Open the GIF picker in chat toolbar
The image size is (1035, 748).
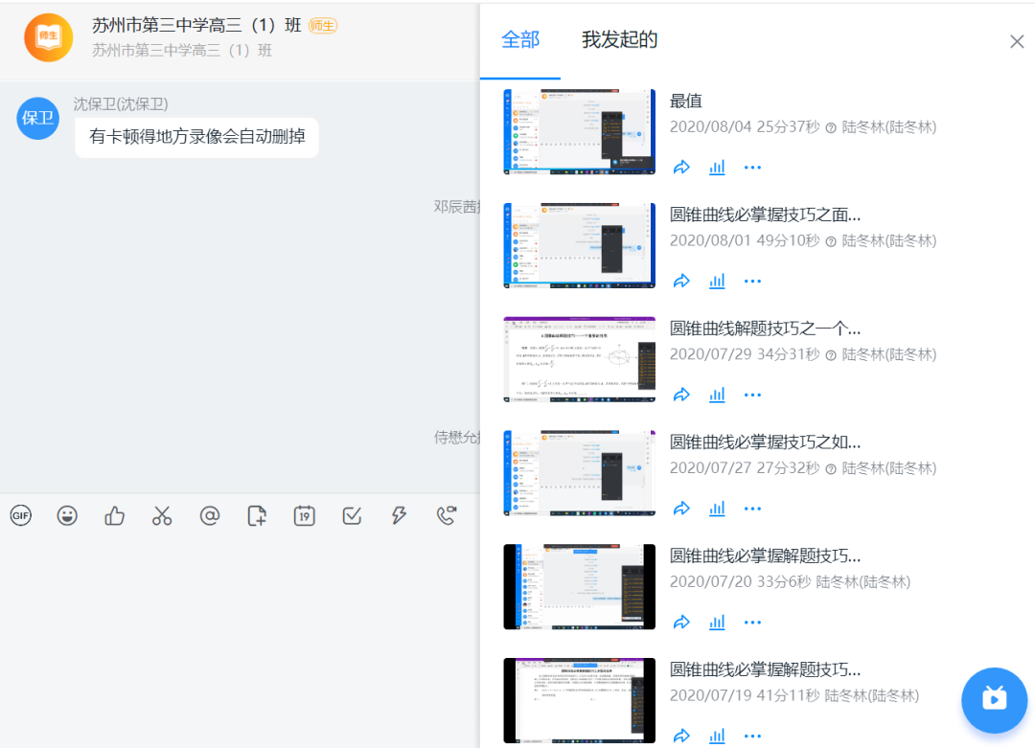point(20,515)
